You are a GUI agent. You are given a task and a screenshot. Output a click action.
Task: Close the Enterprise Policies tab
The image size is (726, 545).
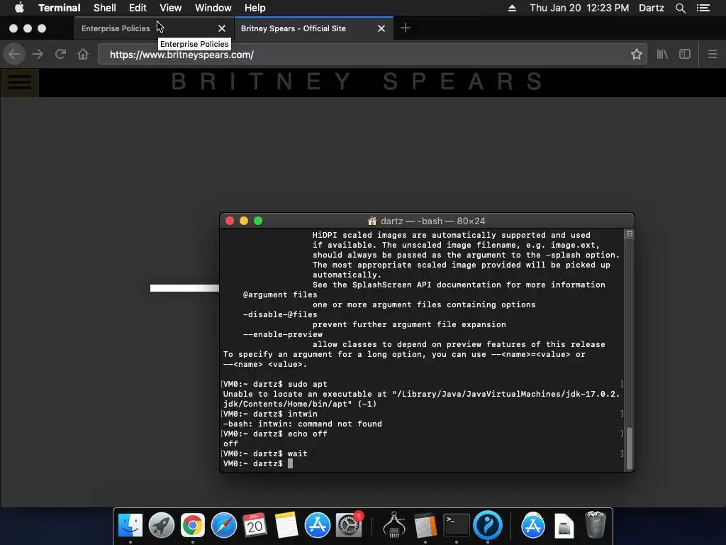[x=222, y=28]
